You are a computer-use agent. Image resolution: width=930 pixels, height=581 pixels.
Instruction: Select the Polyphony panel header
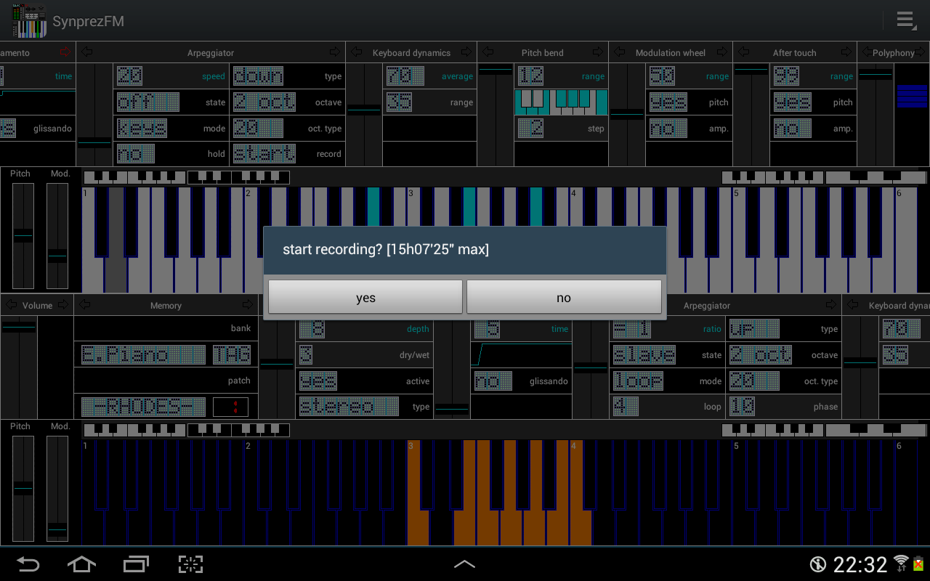[894, 52]
